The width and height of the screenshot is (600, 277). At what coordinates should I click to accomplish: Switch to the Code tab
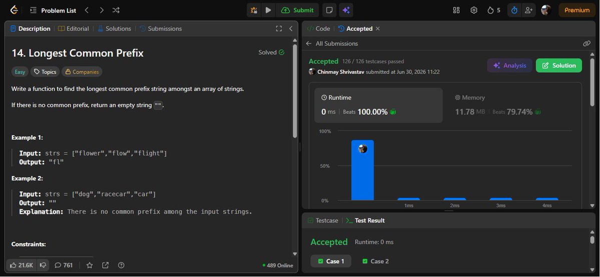click(x=318, y=28)
